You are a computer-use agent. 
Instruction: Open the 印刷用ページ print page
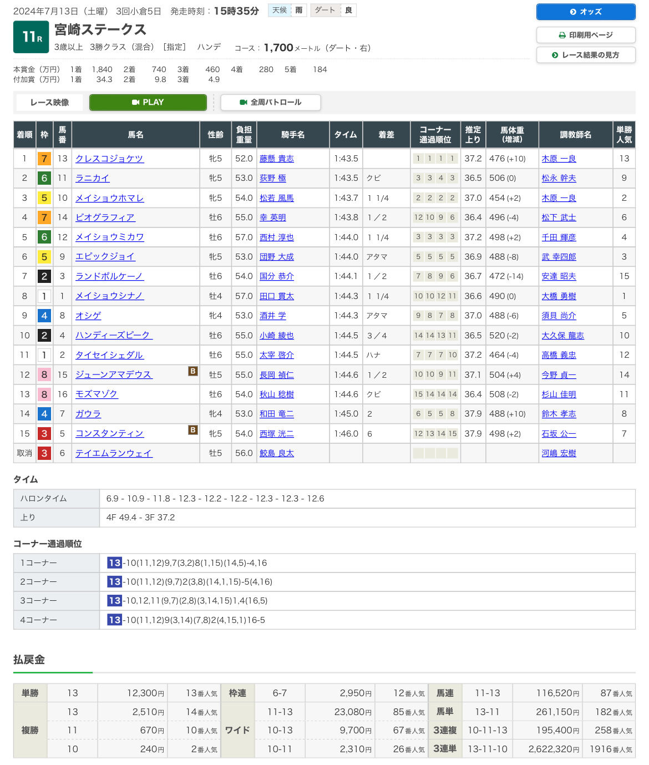[586, 35]
